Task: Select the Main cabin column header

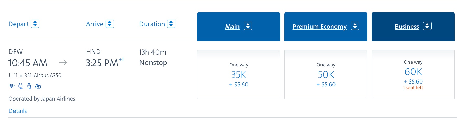Action: (232, 27)
